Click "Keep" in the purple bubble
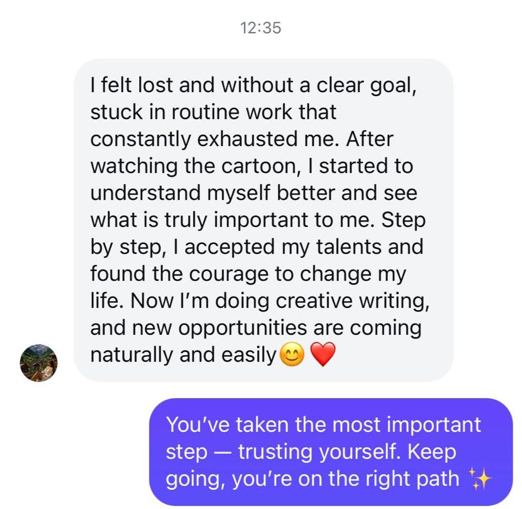The height and width of the screenshot is (509, 522). (432, 452)
